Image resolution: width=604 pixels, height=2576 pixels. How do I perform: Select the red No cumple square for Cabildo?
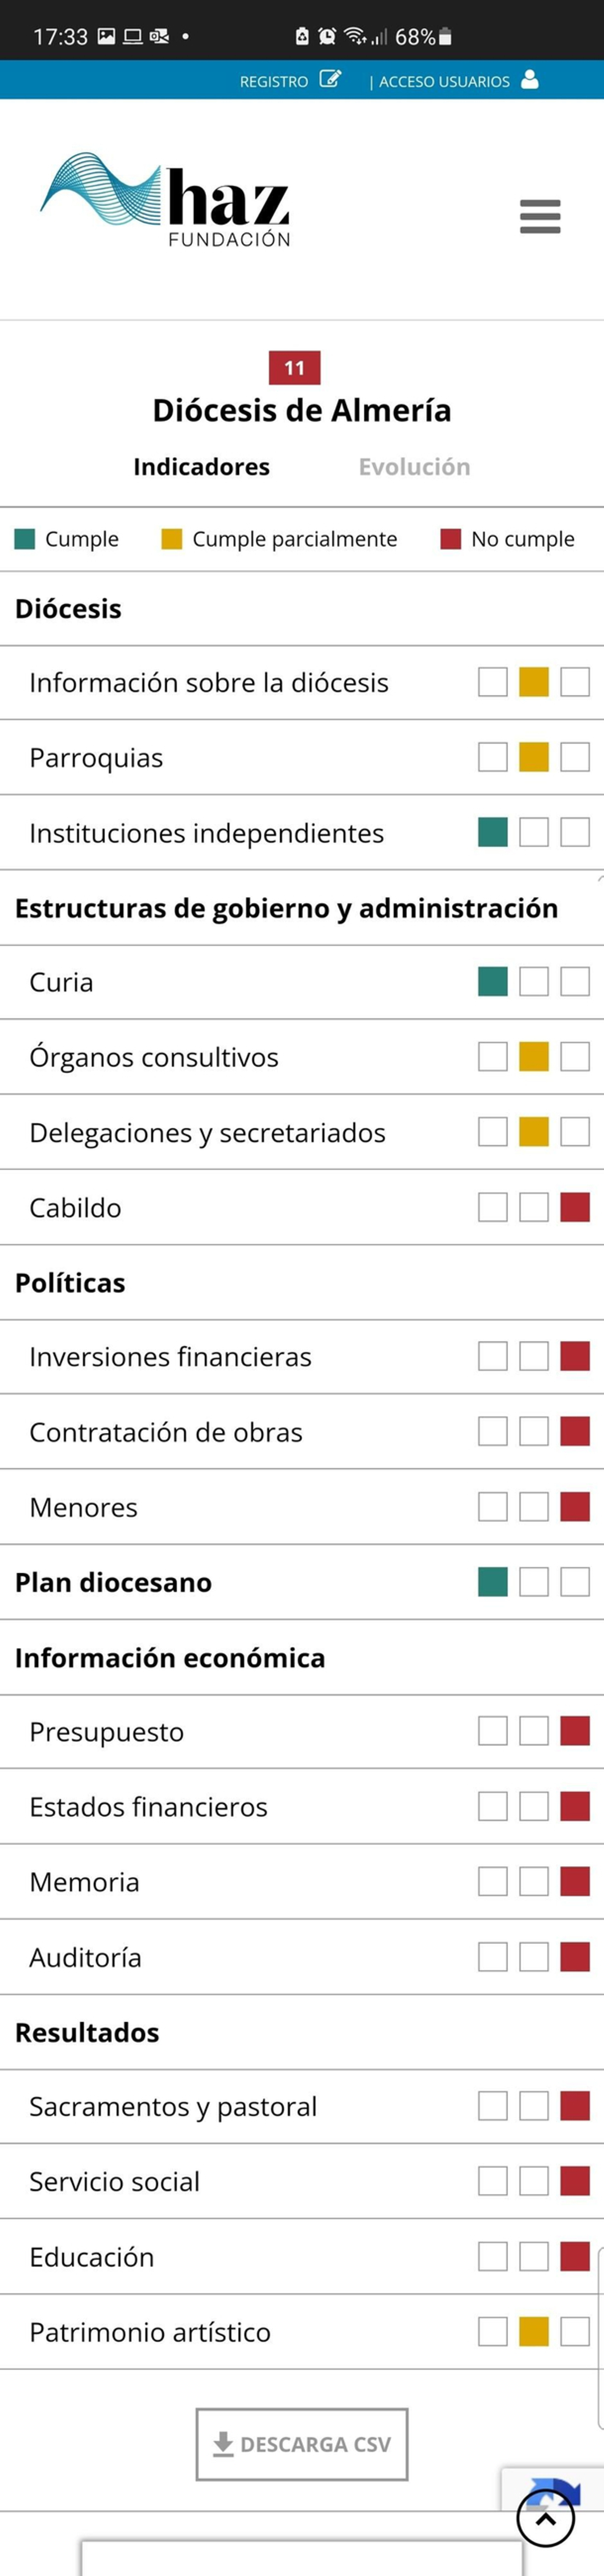tap(574, 1207)
